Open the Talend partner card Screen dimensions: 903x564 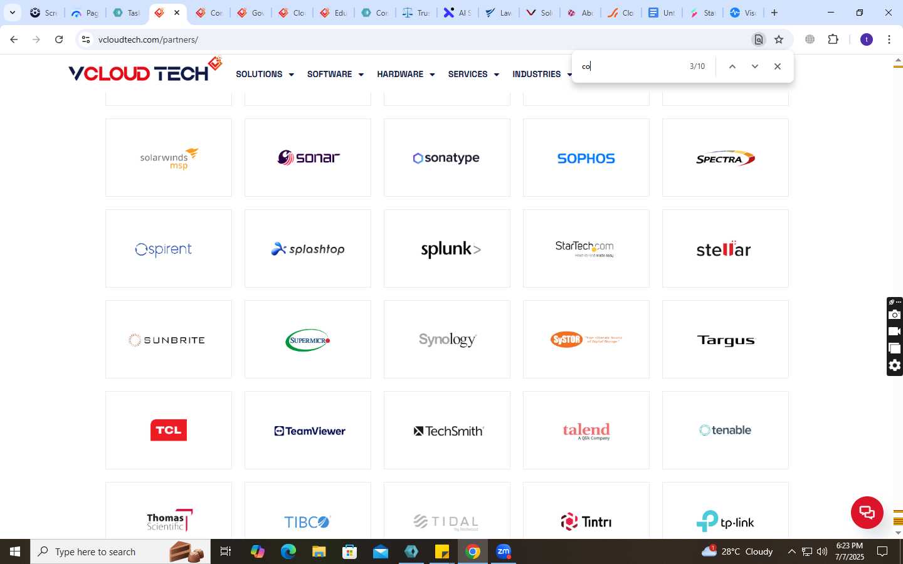click(x=586, y=431)
